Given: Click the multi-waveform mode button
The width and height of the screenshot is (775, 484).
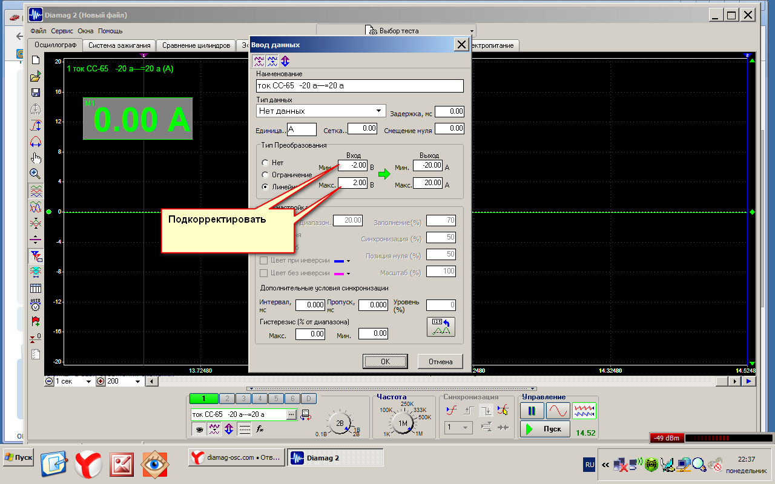Looking at the screenshot, I should coord(584,411).
